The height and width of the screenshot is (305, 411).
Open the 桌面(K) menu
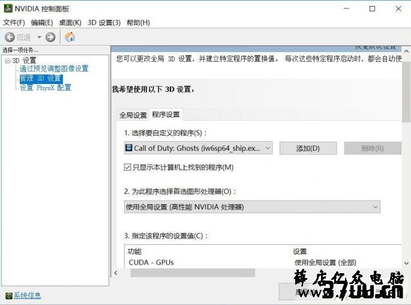click(x=70, y=23)
